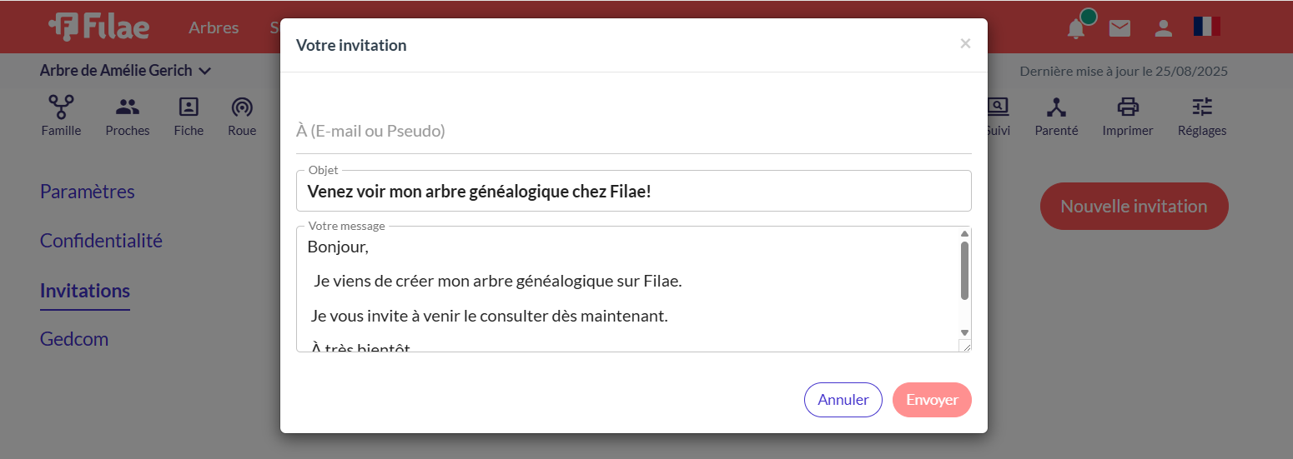The image size is (1293, 459).
Task: Expand the Arbre de Amélie Gerich dropdown
Action: click(125, 71)
